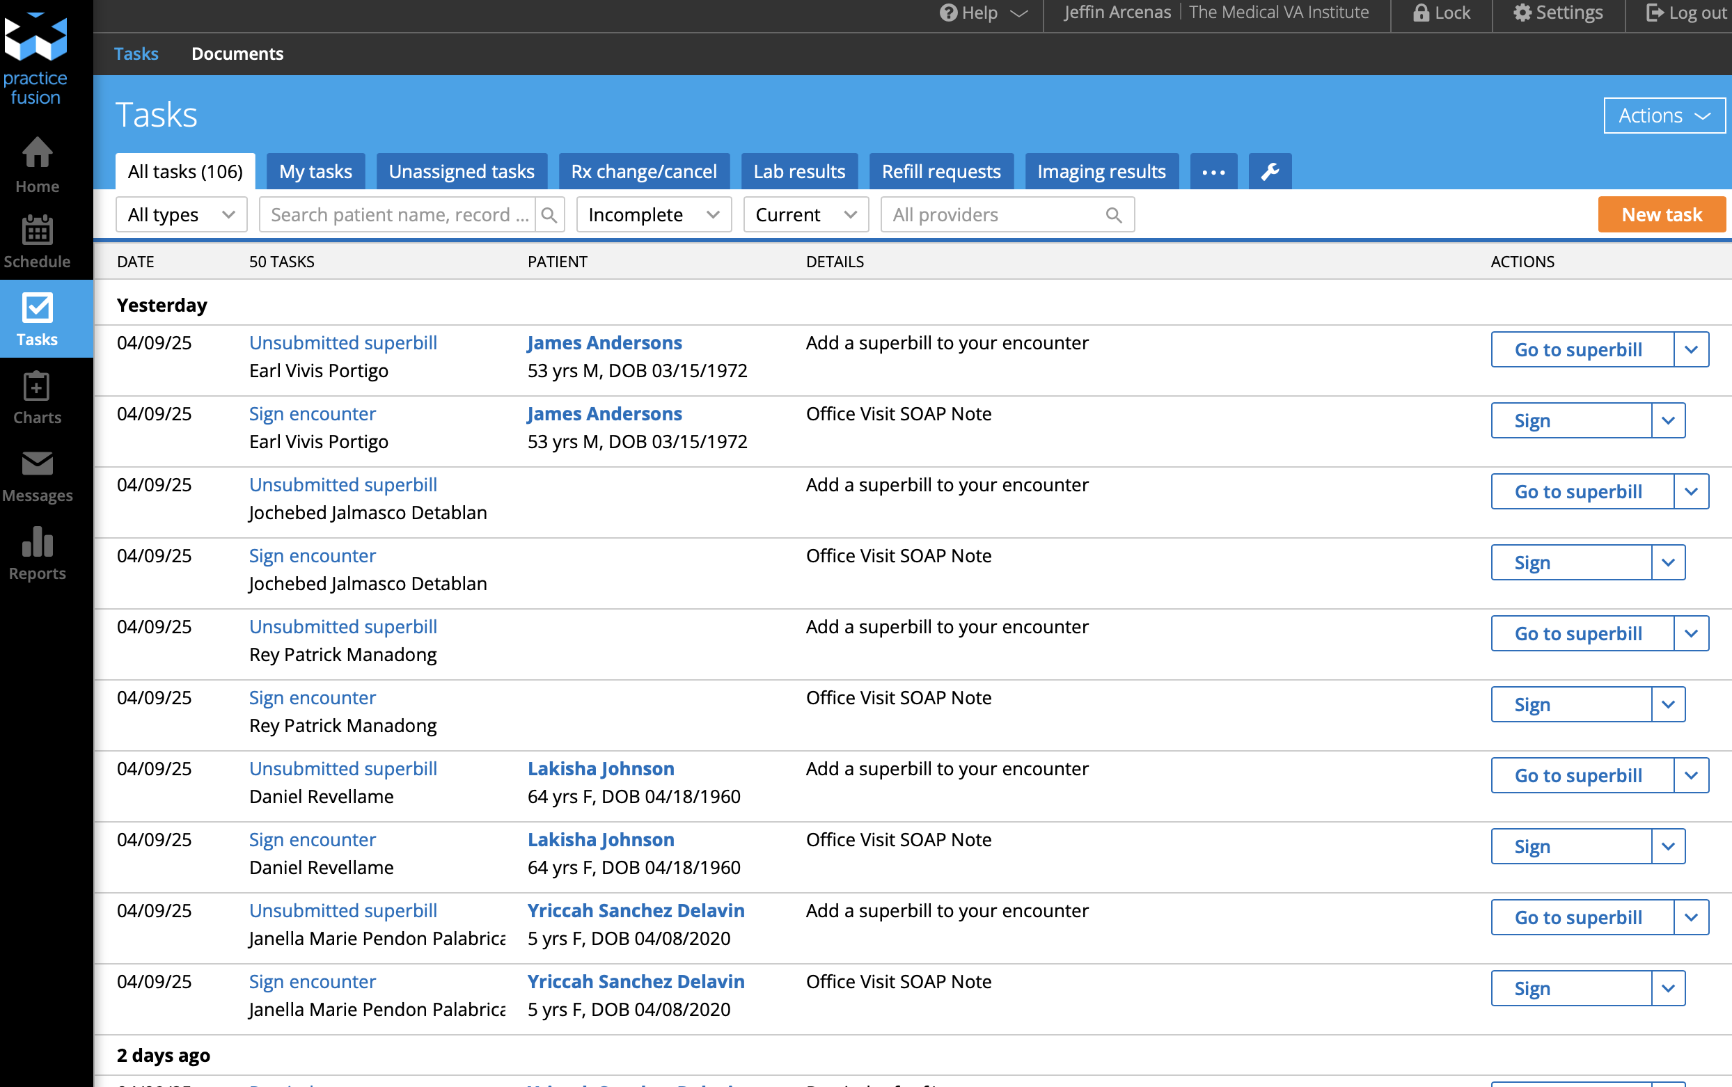Open Unsubmitted superbill link for Earl Vivis Portigo
1732x1087 pixels.
tap(343, 343)
